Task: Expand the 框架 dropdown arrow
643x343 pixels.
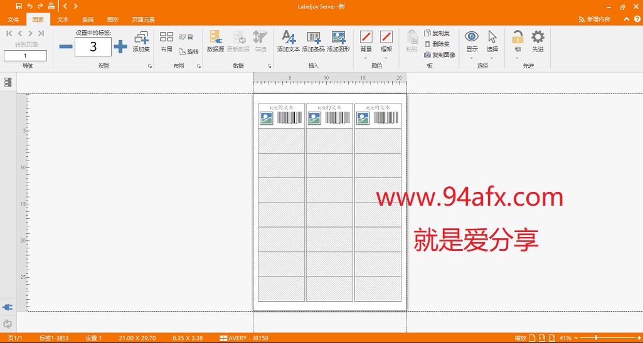Action: [386, 58]
